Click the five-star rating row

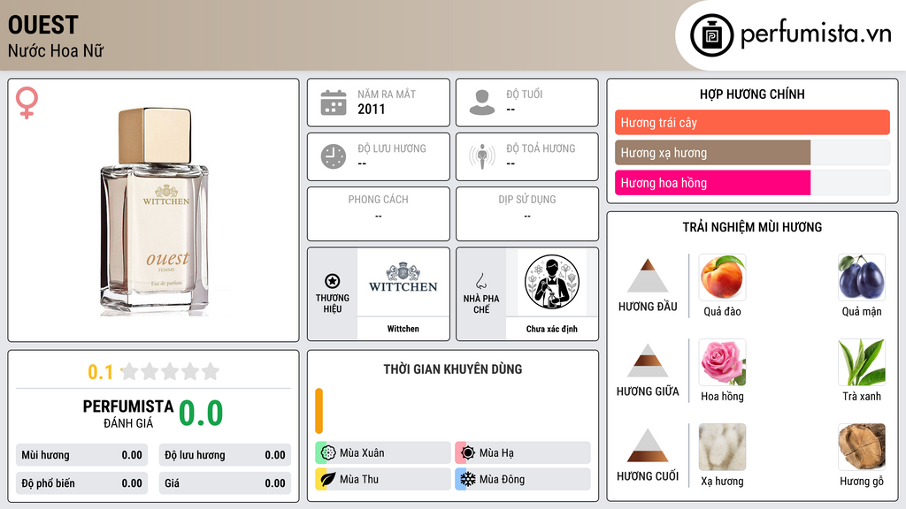click(170, 371)
